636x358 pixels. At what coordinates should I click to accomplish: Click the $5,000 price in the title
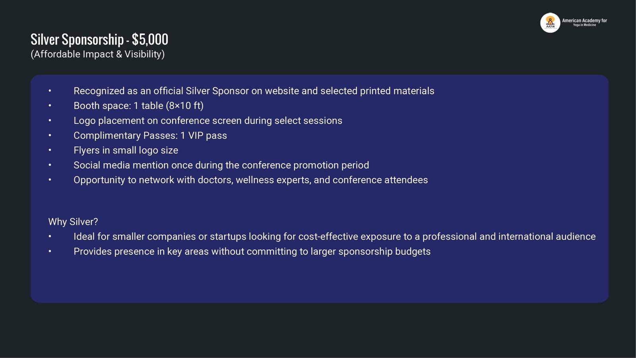tap(150, 40)
